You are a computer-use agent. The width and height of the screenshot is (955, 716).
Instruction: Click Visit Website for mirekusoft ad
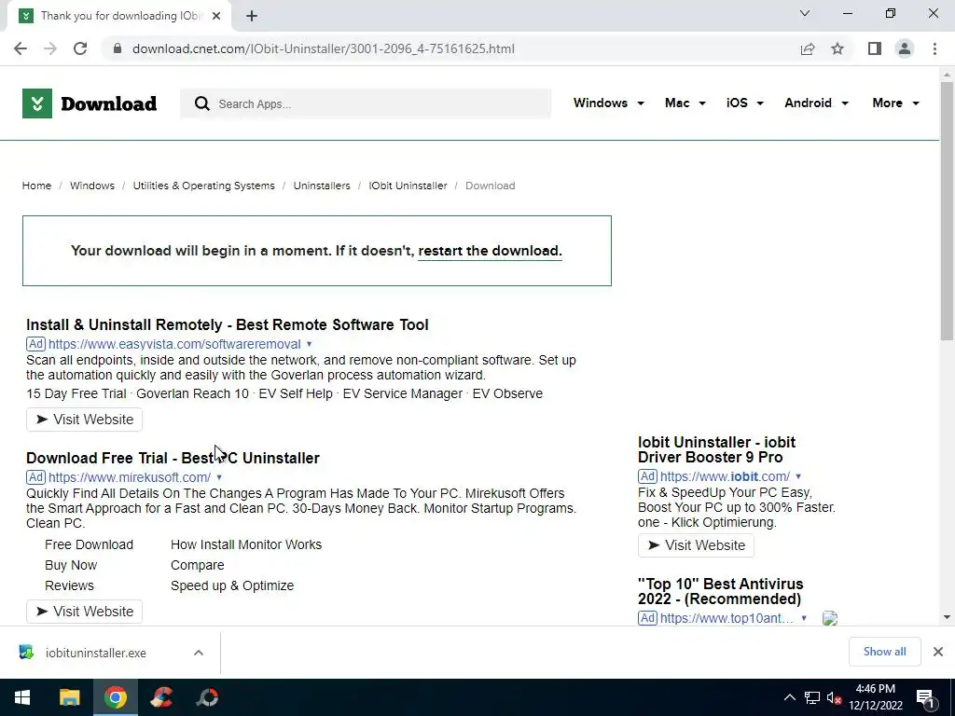[84, 612]
